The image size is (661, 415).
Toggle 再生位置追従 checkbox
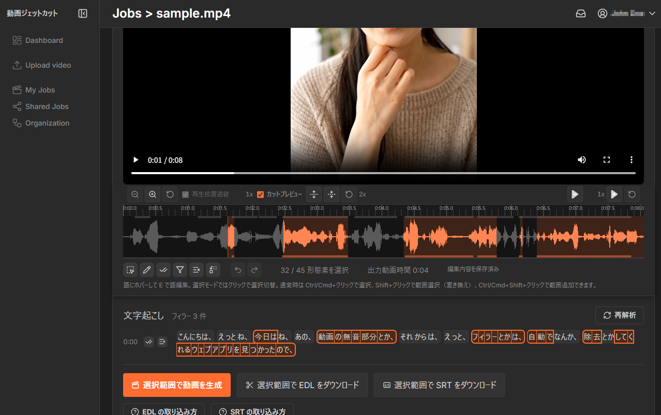185,194
